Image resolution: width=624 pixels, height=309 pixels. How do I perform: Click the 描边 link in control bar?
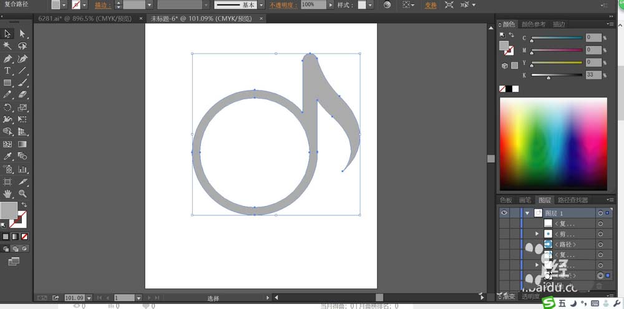coord(103,5)
